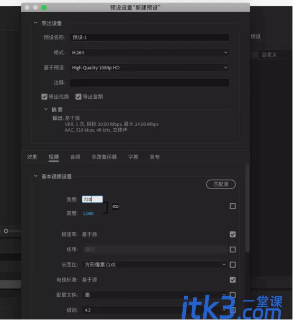This screenshot has height=320, width=293.
Task: Click the 电视标准 value 基于源
Action: 89,280
